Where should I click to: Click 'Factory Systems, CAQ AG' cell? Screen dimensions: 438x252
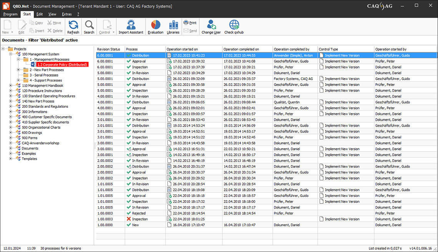coord(293,79)
